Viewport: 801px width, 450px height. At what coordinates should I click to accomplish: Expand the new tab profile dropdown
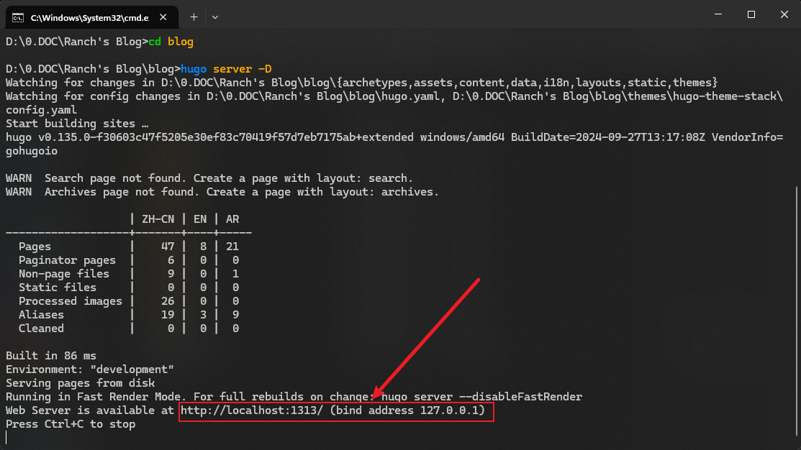215,16
